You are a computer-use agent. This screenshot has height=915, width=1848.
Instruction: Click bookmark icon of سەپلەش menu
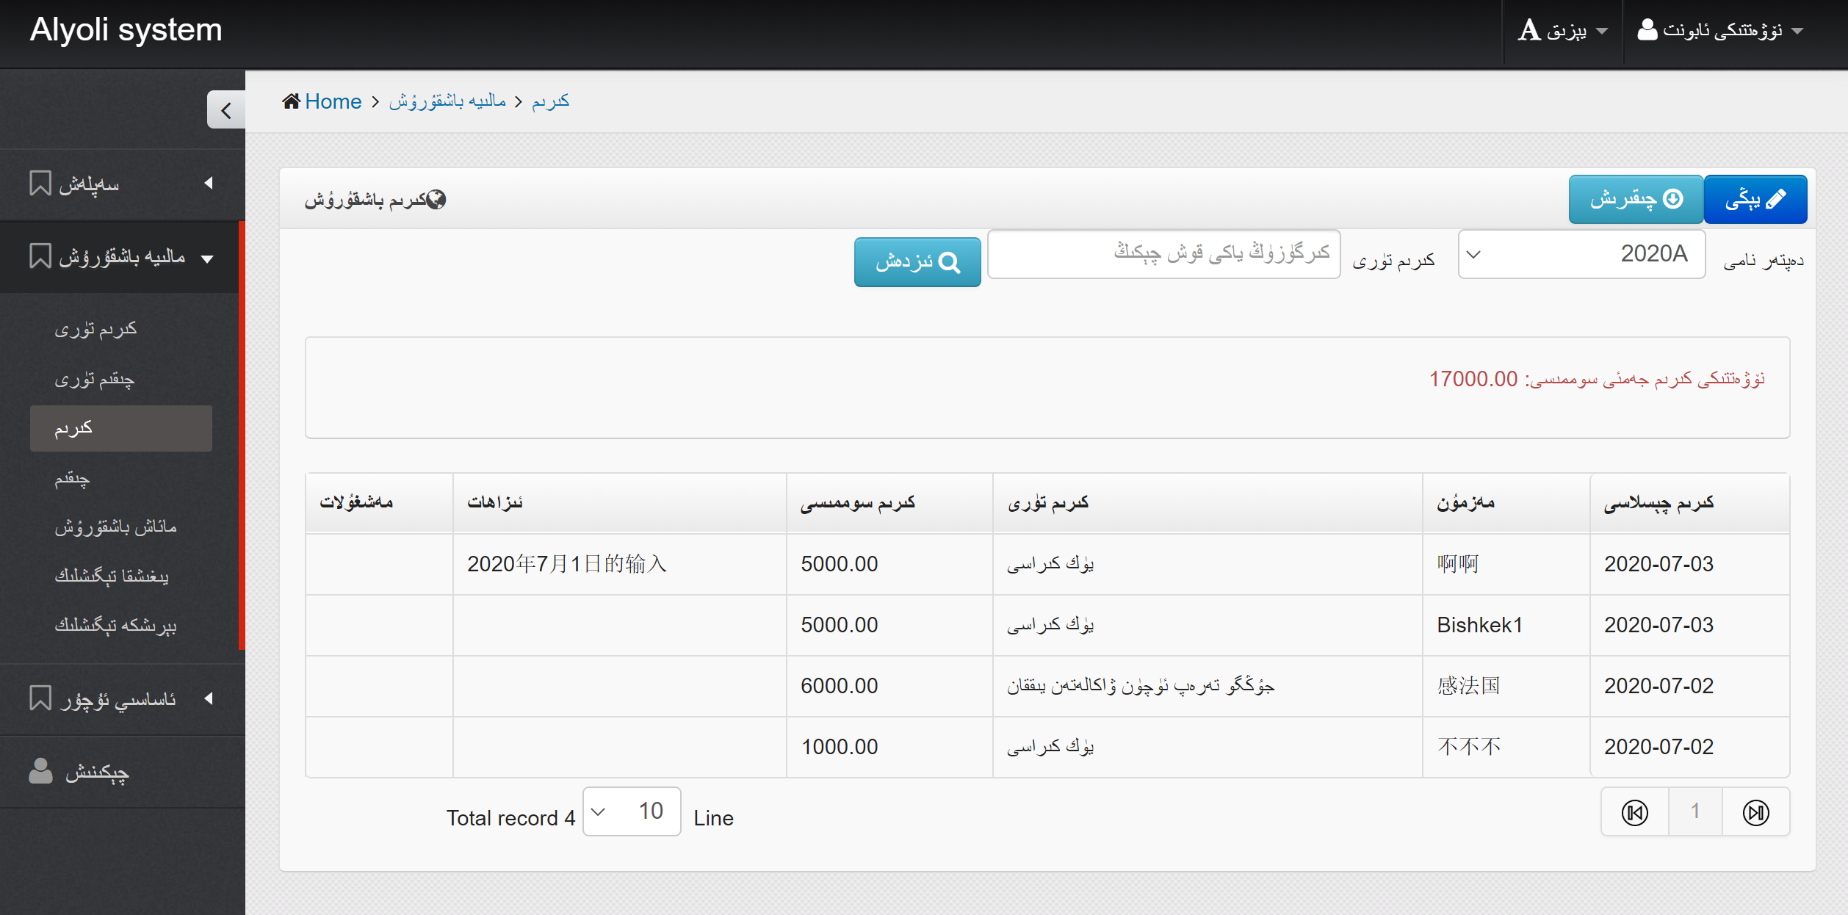[x=40, y=183]
